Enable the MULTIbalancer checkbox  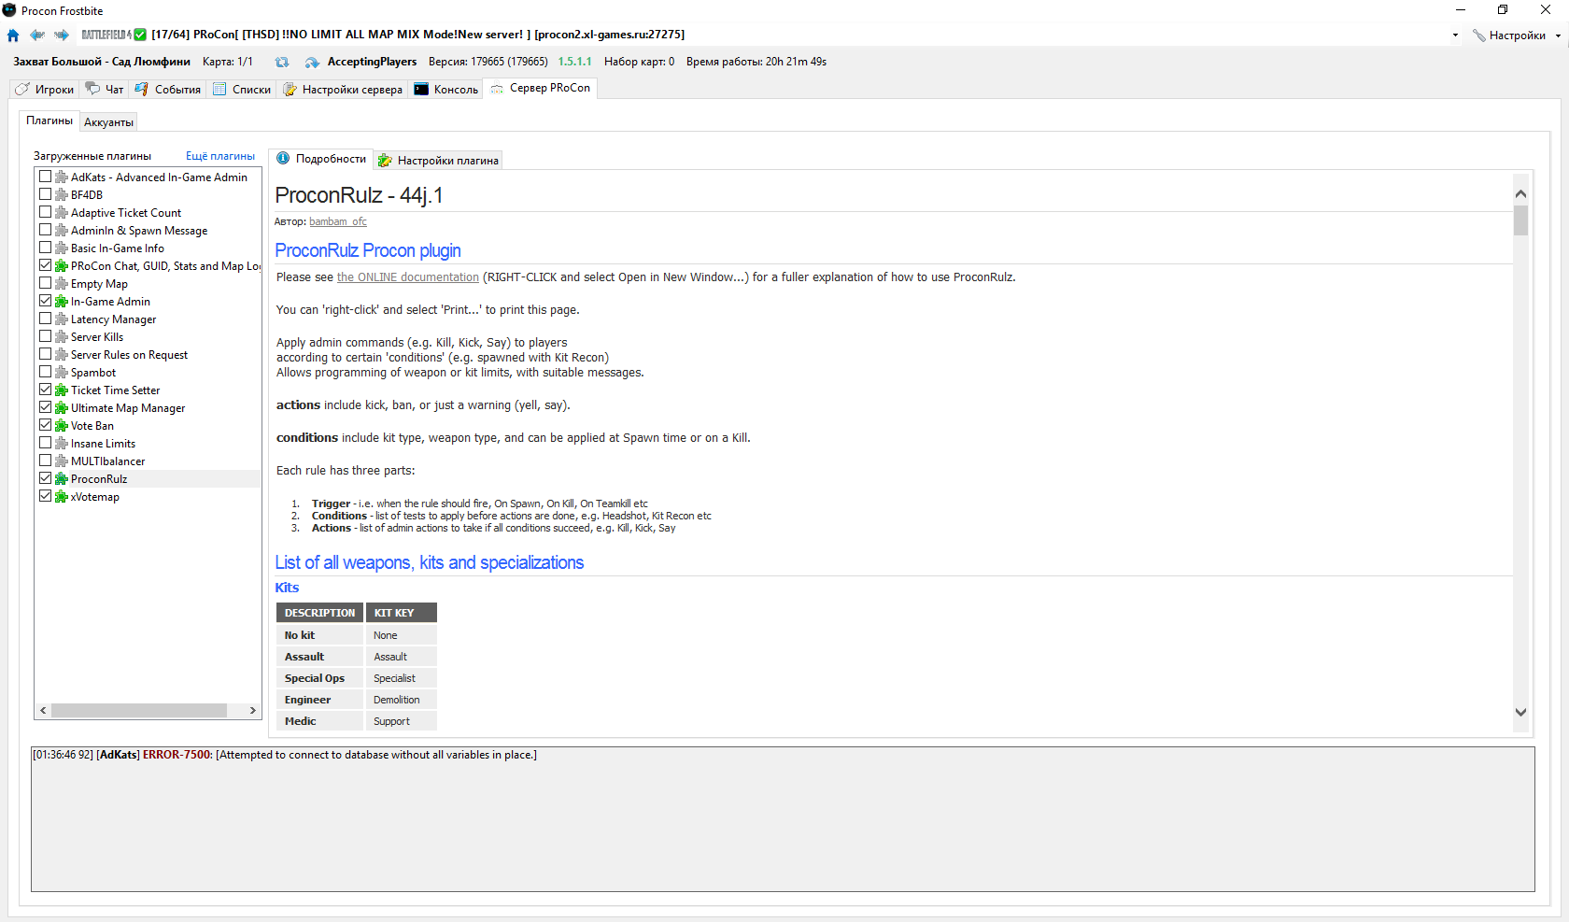tap(45, 461)
